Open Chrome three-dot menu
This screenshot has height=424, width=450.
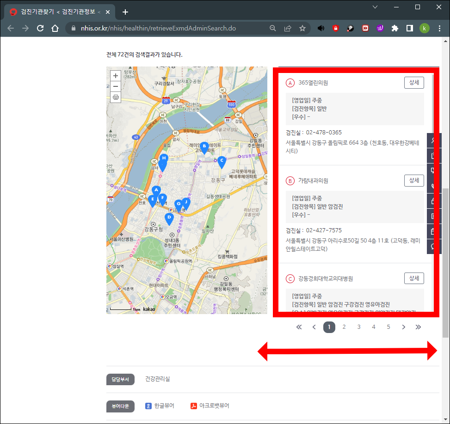439,28
